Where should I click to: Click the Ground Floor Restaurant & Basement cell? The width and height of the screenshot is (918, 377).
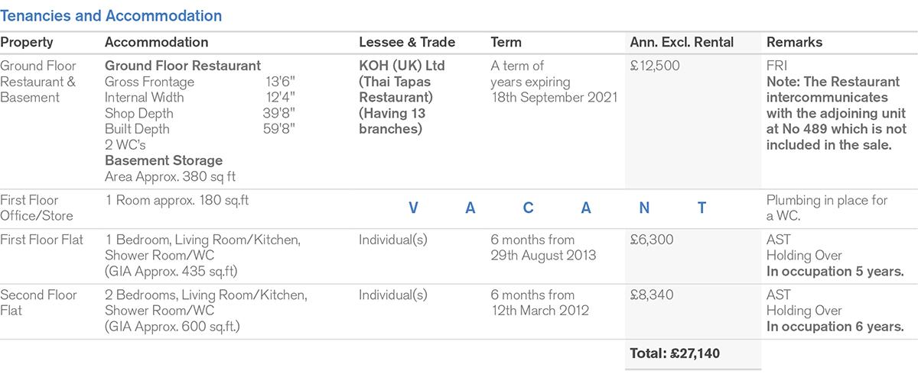[x=38, y=82]
